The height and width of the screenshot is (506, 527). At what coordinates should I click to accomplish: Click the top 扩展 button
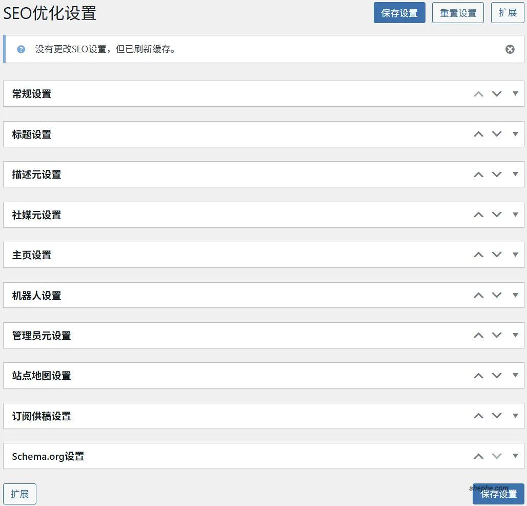507,12
